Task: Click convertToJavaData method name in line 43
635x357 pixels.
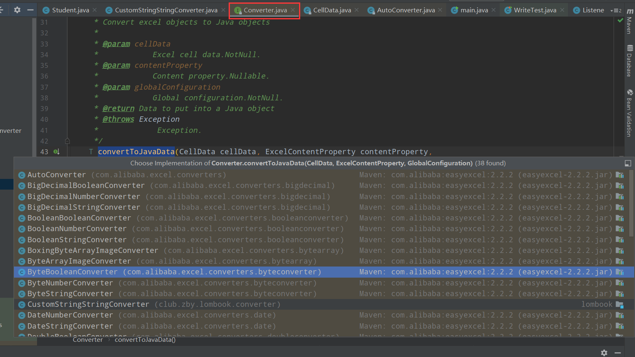Action: 136,152
